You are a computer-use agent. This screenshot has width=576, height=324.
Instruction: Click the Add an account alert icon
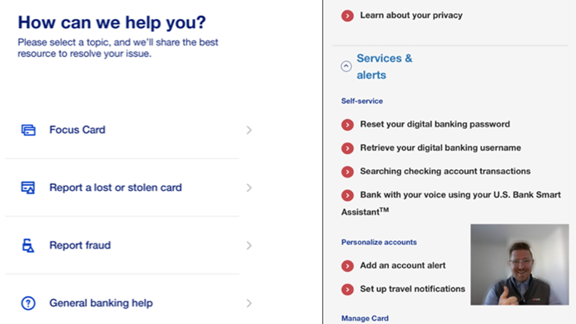[x=347, y=265]
